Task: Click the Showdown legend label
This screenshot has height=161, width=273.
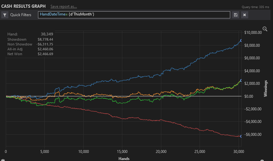Action: [x=17, y=39]
